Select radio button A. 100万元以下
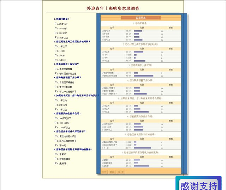 (56, 118)
